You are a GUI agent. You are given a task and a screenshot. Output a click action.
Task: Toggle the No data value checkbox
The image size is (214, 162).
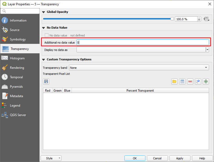coord(47,35)
